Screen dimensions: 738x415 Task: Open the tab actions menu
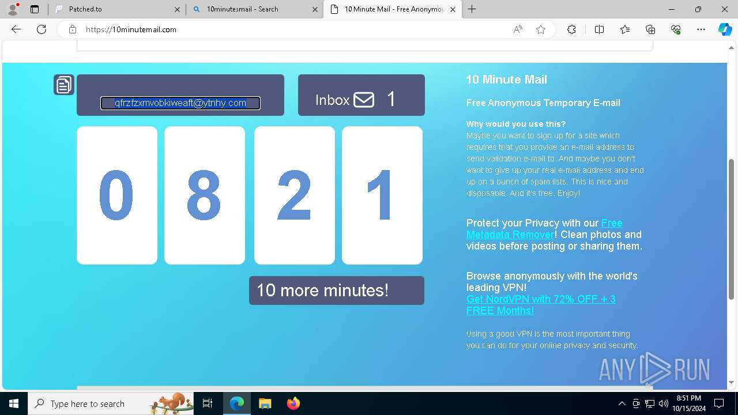tap(35, 9)
